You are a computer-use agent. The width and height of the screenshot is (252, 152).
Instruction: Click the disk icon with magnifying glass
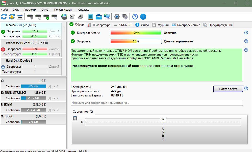[54, 17]
